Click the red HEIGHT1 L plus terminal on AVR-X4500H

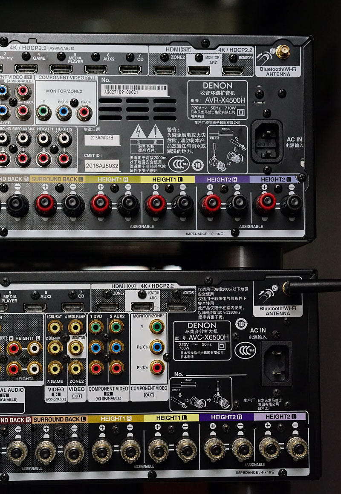click(x=156, y=206)
